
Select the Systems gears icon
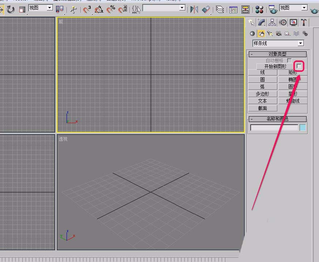tap(305, 34)
